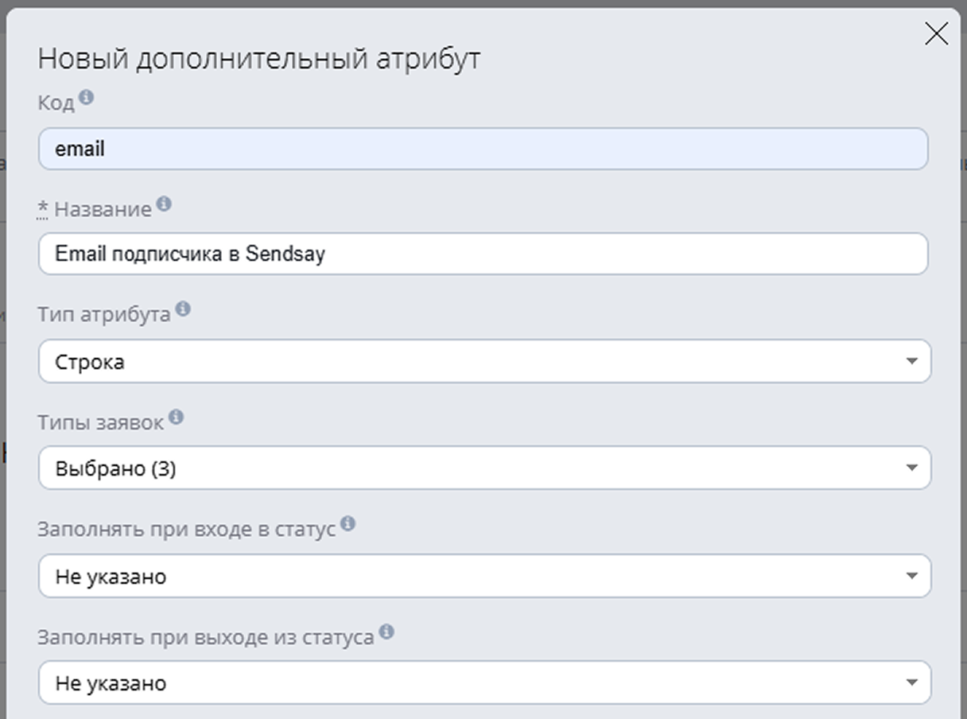Click the info icon next to Типы заявок

(176, 417)
